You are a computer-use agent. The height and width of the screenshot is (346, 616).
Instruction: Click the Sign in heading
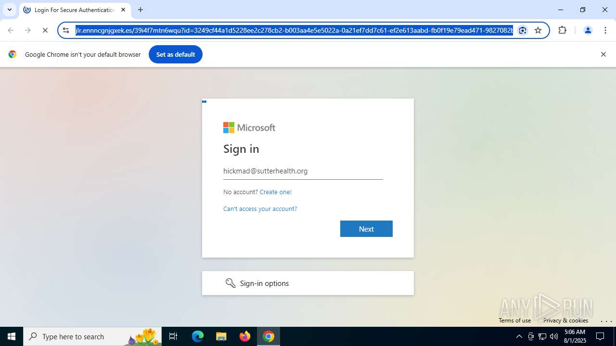click(x=241, y=149)
